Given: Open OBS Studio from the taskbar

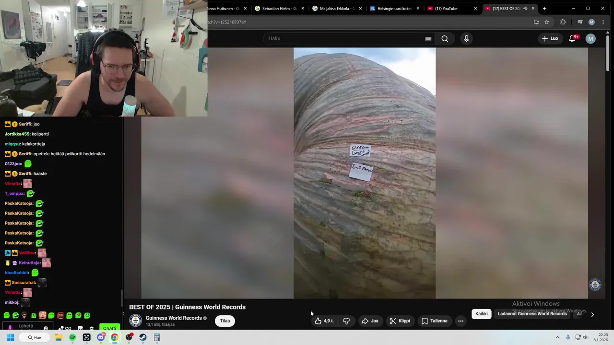Looking at the screenshot, I should click(129, 337).
